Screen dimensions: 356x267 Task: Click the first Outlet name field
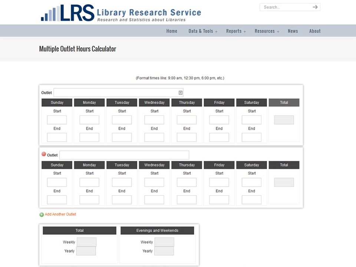click(118, 93)
